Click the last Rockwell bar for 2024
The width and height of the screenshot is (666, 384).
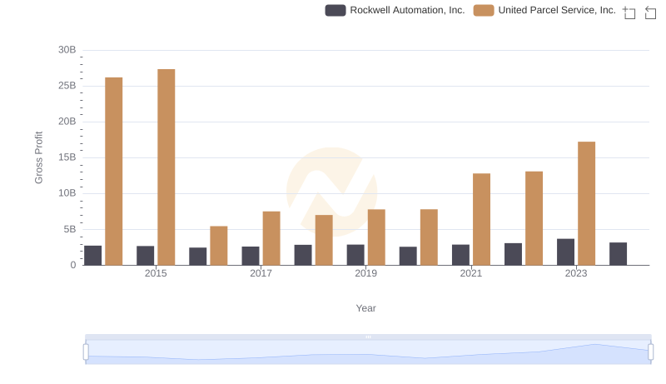coord(618,254)
